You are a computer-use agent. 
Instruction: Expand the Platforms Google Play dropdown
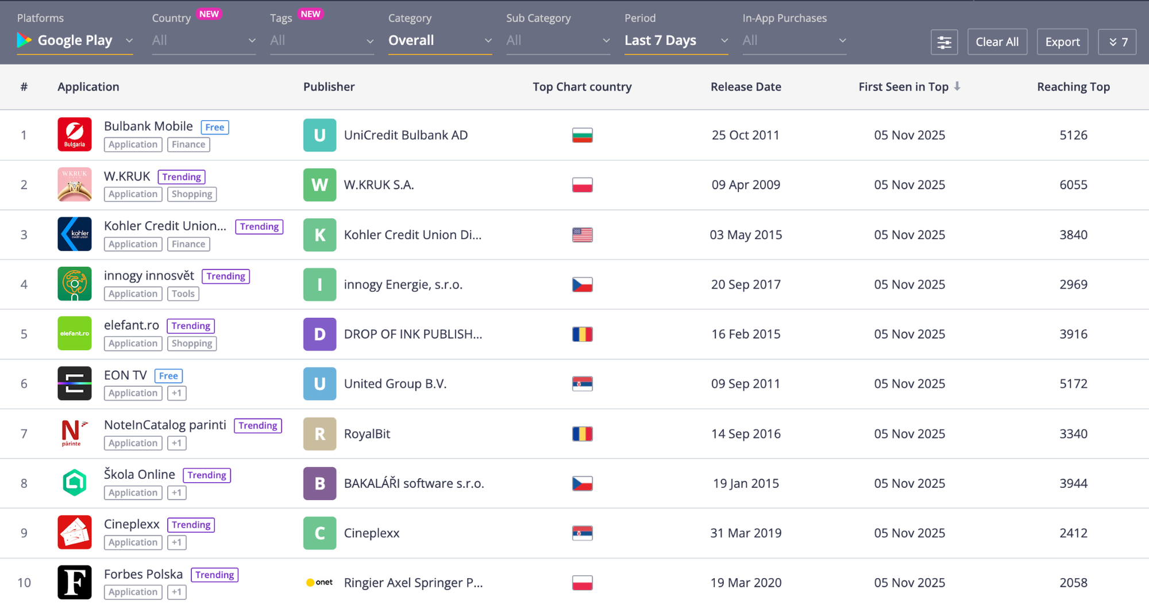(75, 41)
